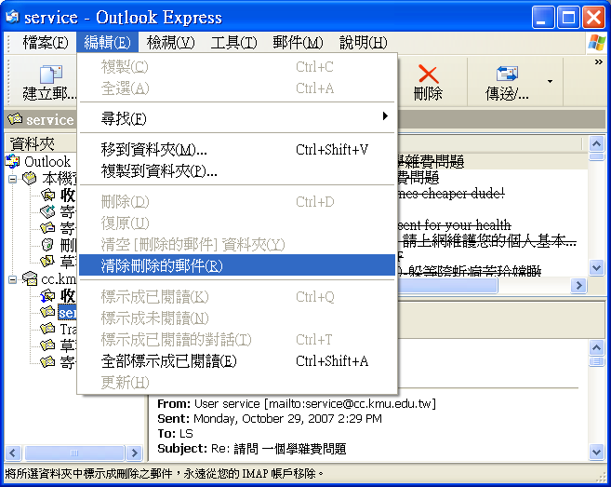Click the service folder icon in the folder banner

15,118
